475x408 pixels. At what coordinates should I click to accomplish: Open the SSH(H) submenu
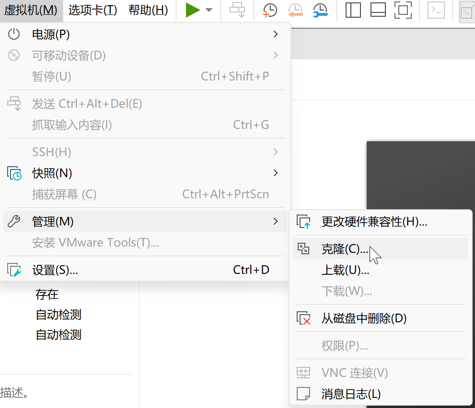pos(145,152)
